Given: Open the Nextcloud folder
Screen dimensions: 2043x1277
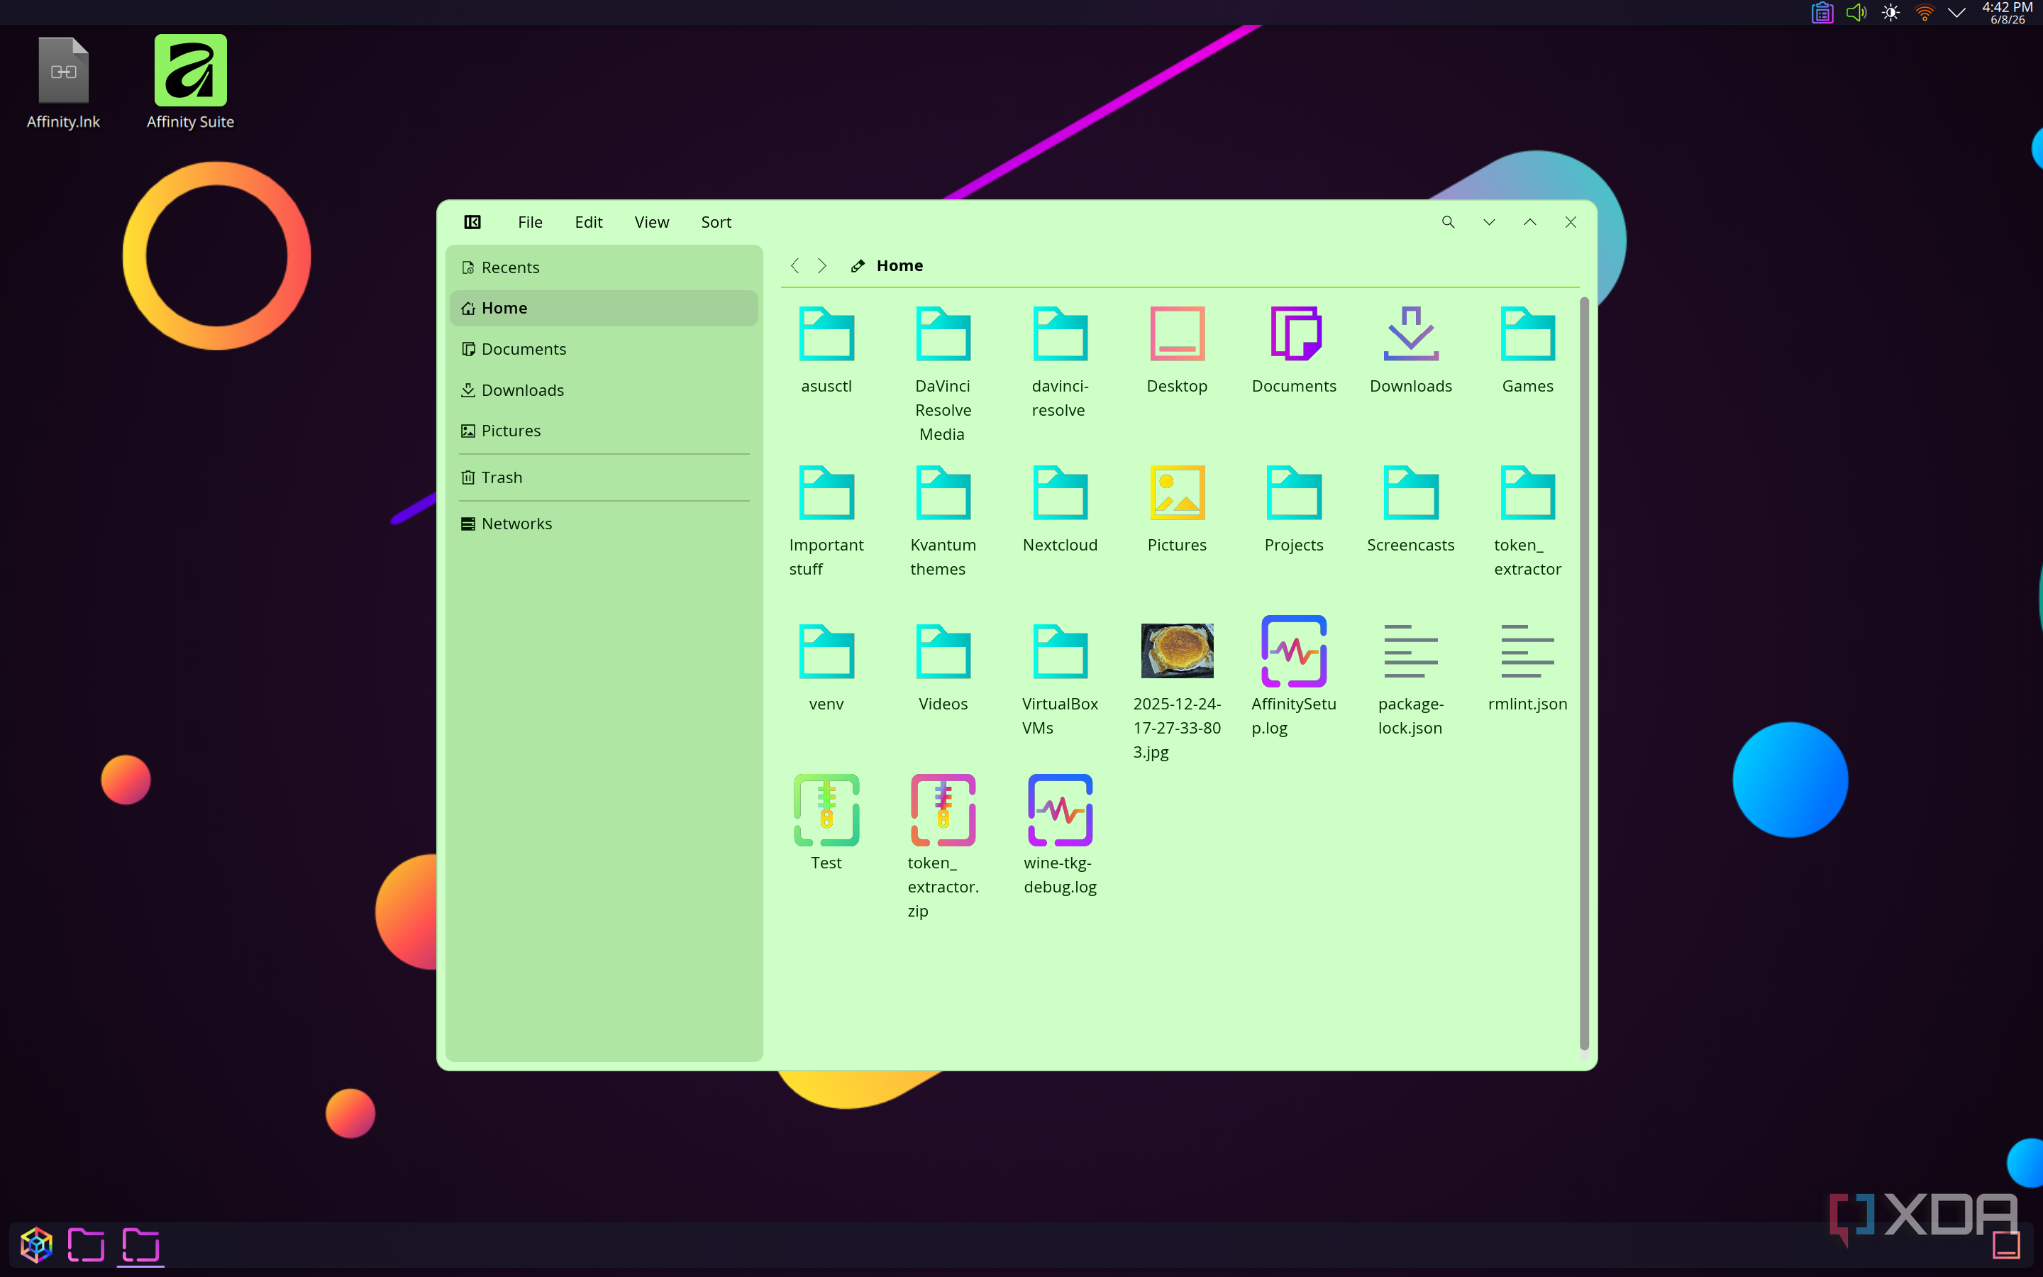Looking at the screenshot, I should click(1060, 509).
